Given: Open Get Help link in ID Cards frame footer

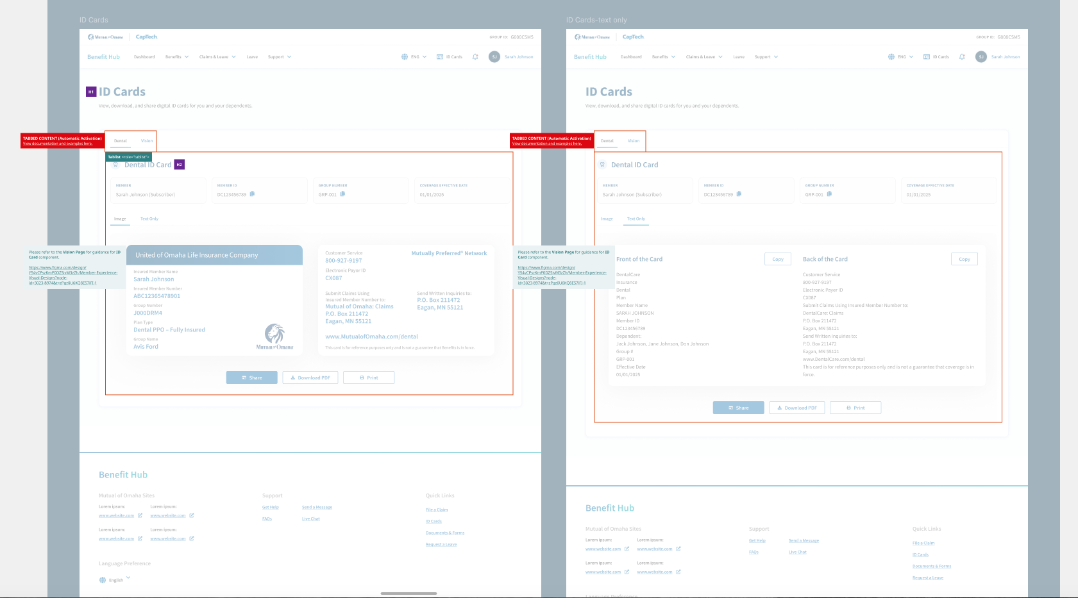Looking at the screenshot, I should click(271, 507).
